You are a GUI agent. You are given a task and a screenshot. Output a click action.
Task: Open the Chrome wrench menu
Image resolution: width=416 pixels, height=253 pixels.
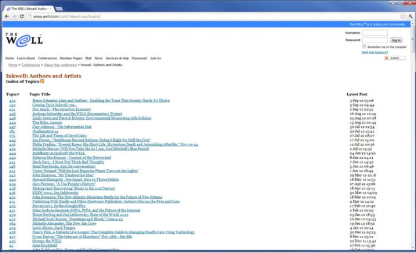410,17
